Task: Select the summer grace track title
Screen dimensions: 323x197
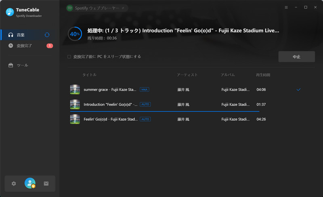Action: click(x=110, y=90)
